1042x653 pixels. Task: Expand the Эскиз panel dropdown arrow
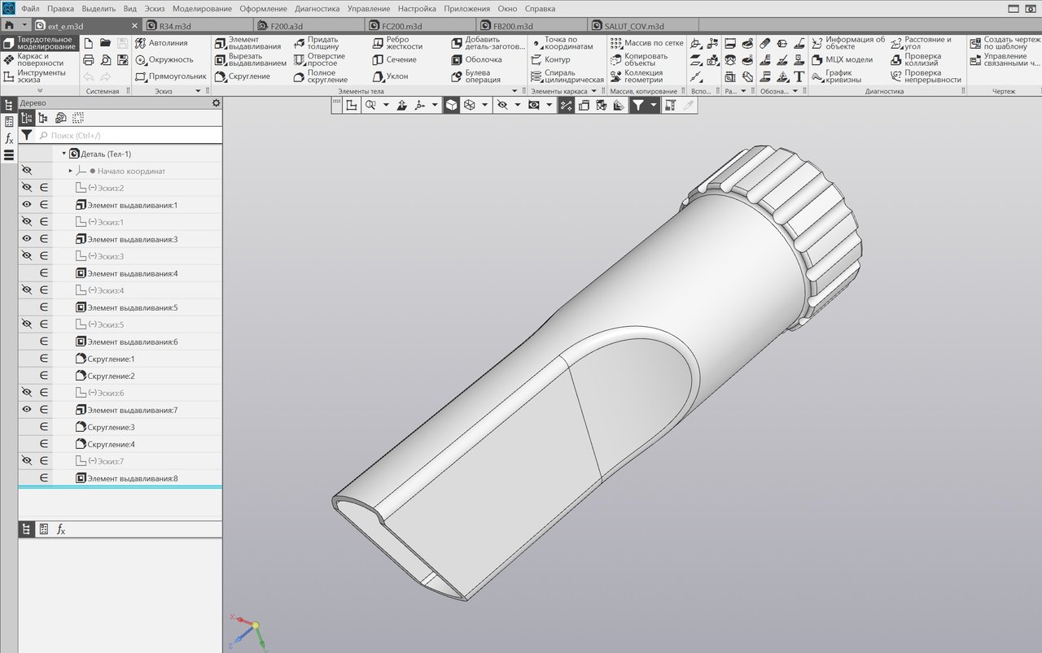pyautogui.click(x=198, y=92)
